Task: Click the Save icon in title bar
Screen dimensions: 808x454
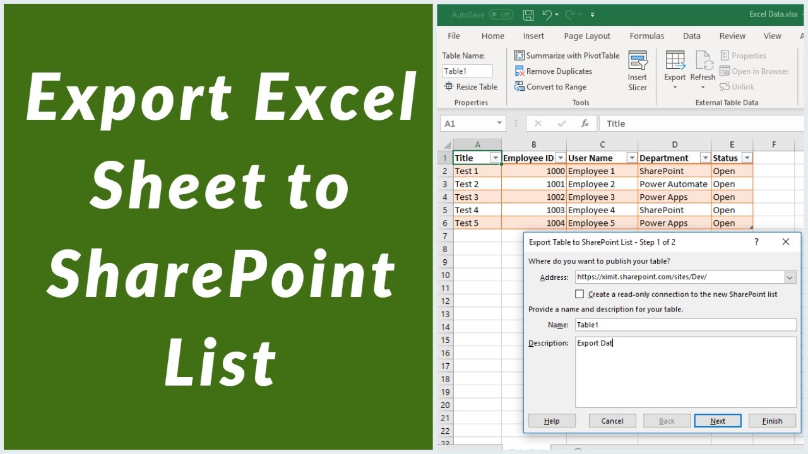Action: coord(528,15)
